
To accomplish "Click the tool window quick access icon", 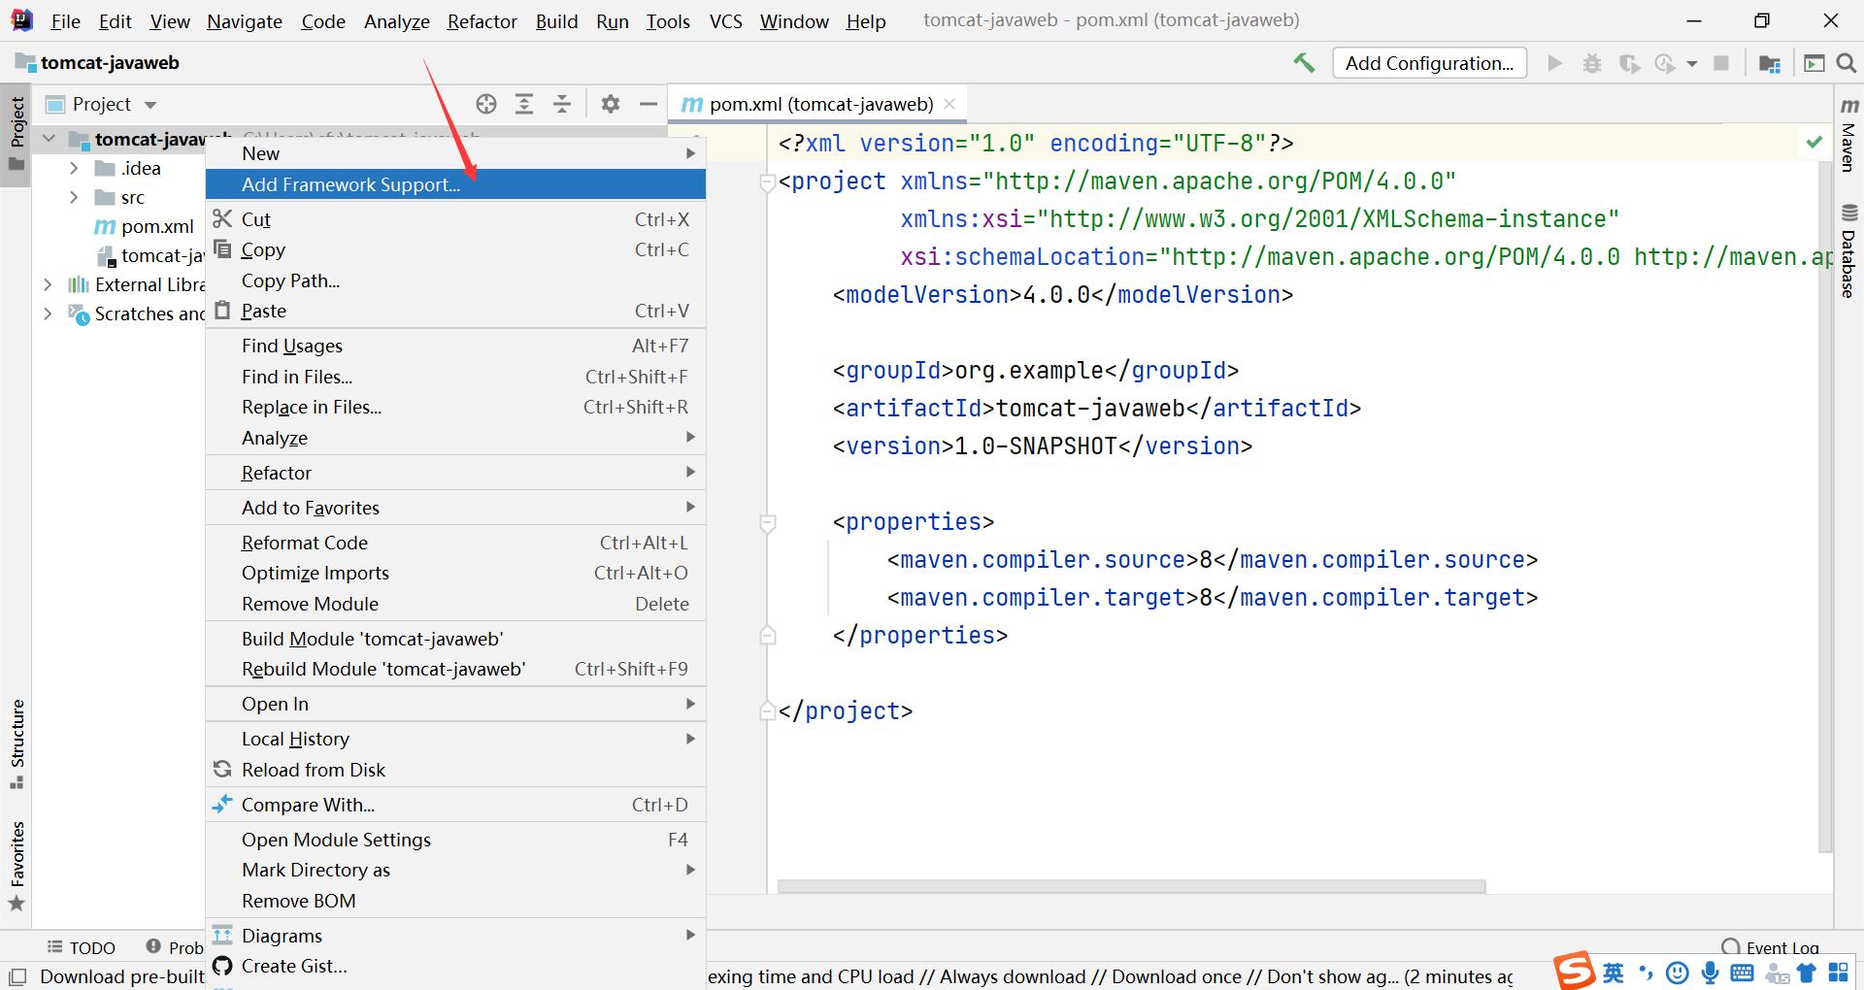I will (x=17, y=976).
